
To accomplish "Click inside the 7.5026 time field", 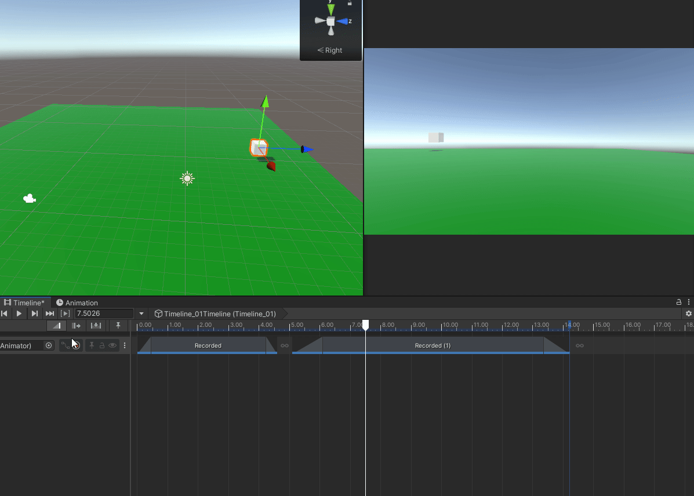I will (104, 313).
